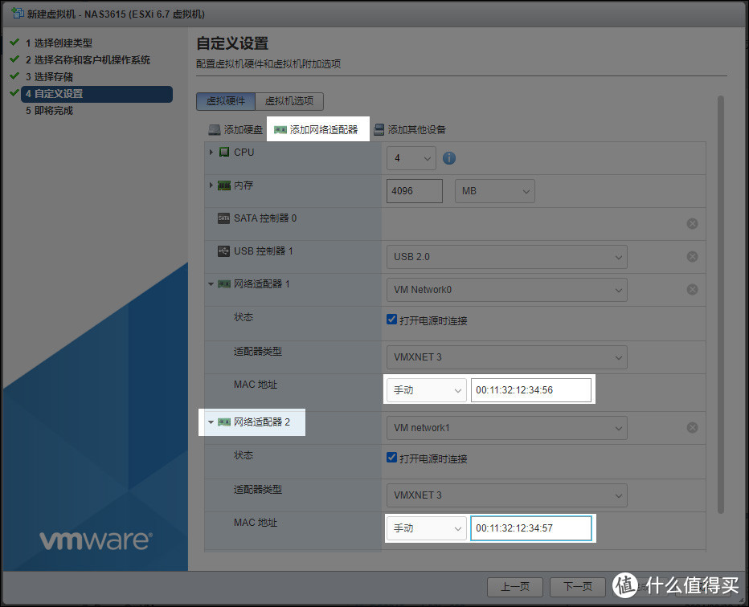Screen dimensions: 749x607
Task: Click the Add hard disk (添加硬盘) icon
Action: tap(215, 129)
